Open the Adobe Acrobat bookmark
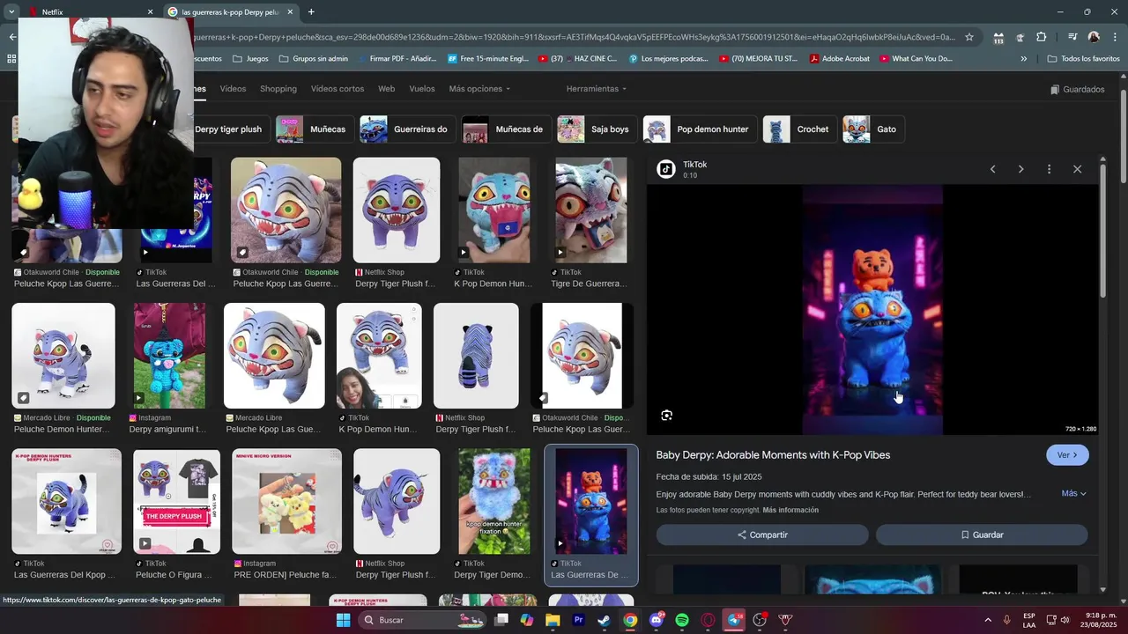 840,59
